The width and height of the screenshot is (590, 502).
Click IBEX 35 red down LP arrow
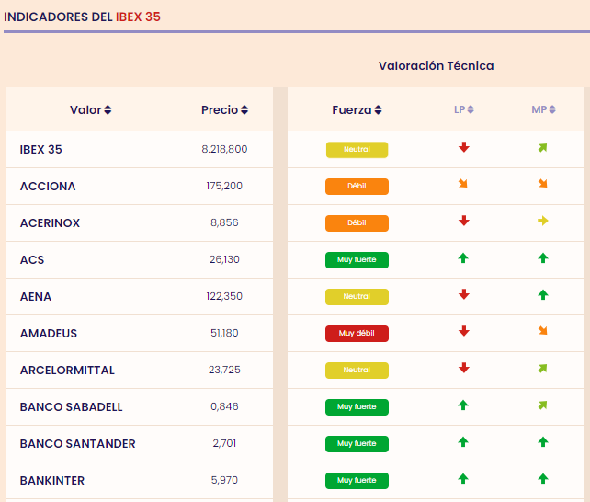pos(464,148)
